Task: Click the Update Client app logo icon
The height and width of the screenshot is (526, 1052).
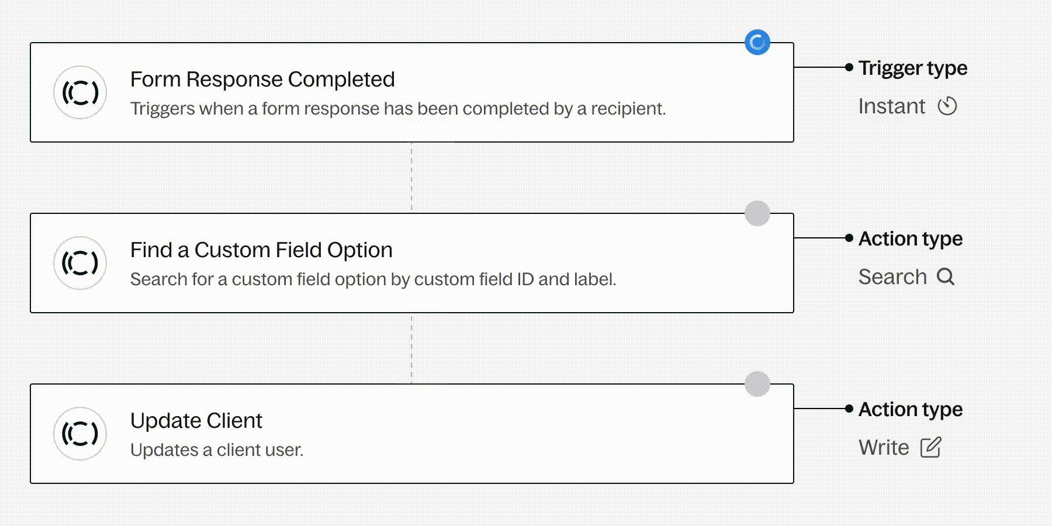Action: [80, 434]
